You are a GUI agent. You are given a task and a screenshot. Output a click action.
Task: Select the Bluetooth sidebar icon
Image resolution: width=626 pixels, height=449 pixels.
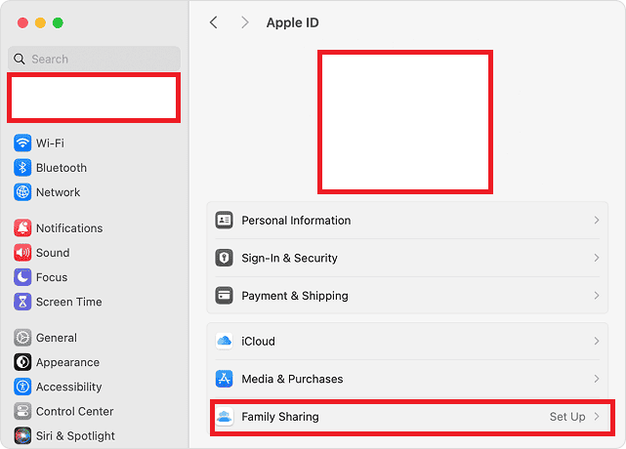(22, 168)
